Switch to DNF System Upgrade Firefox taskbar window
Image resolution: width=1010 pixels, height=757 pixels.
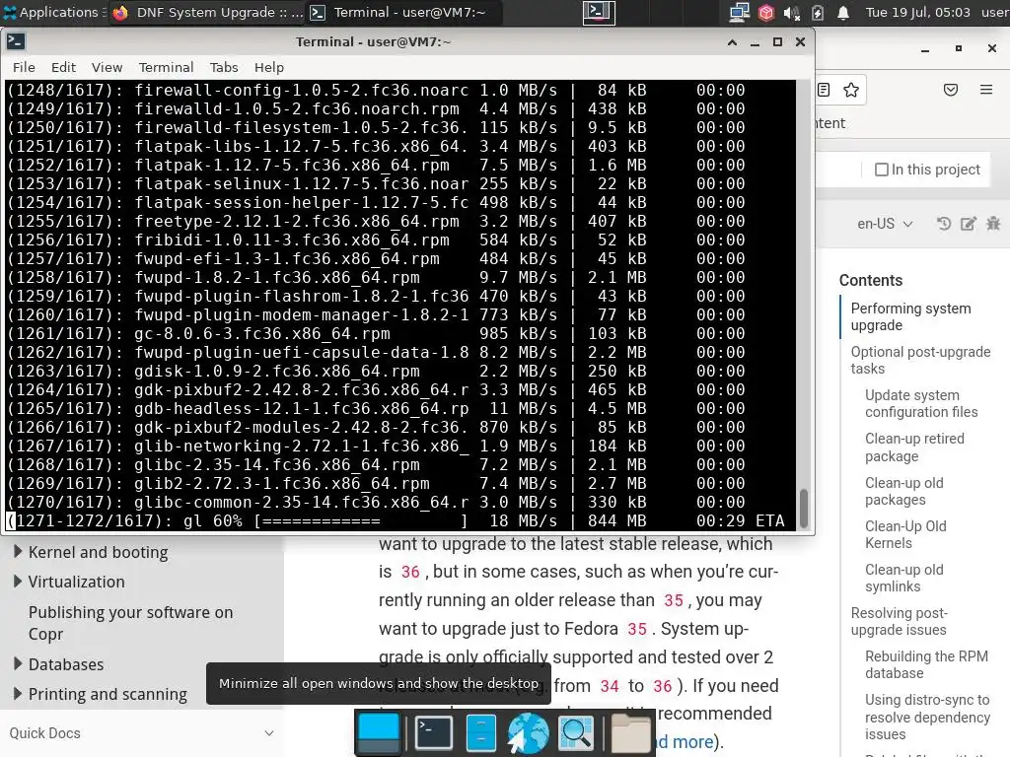tap(207, 12)
